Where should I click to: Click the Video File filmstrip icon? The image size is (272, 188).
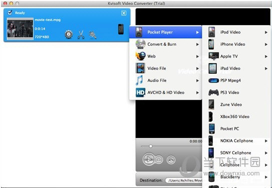(x=140, y=68)
